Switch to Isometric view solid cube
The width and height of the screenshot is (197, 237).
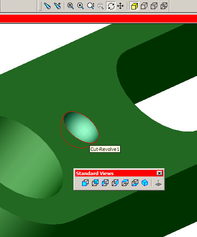pos(145,183)
